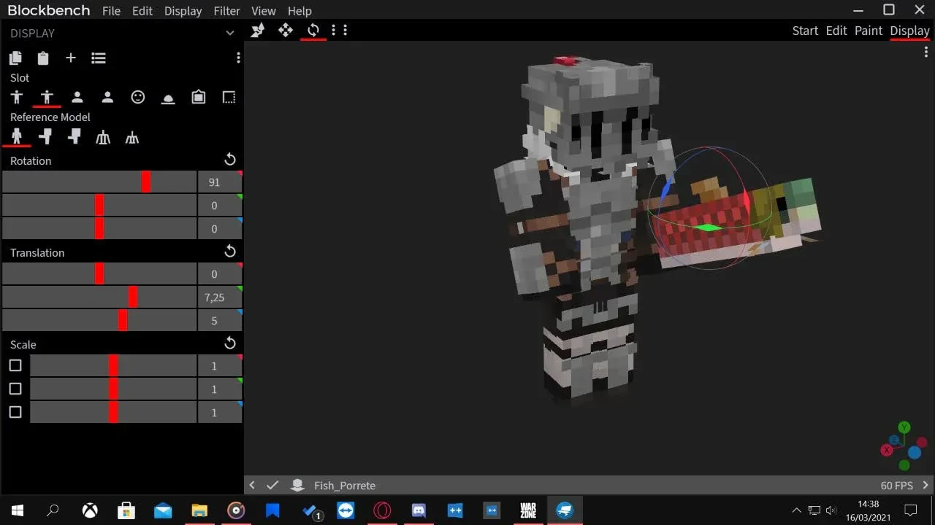Image resolution: width=935 pixels, height=525 pixels.
Task: Click the green Y translation slider showing 7,25
Action: click(100, 297)
